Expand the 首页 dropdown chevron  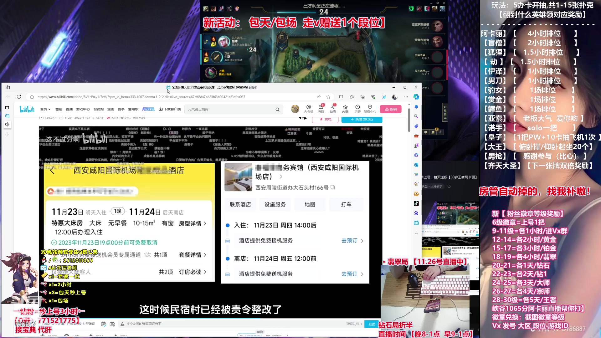pos(49,109)
